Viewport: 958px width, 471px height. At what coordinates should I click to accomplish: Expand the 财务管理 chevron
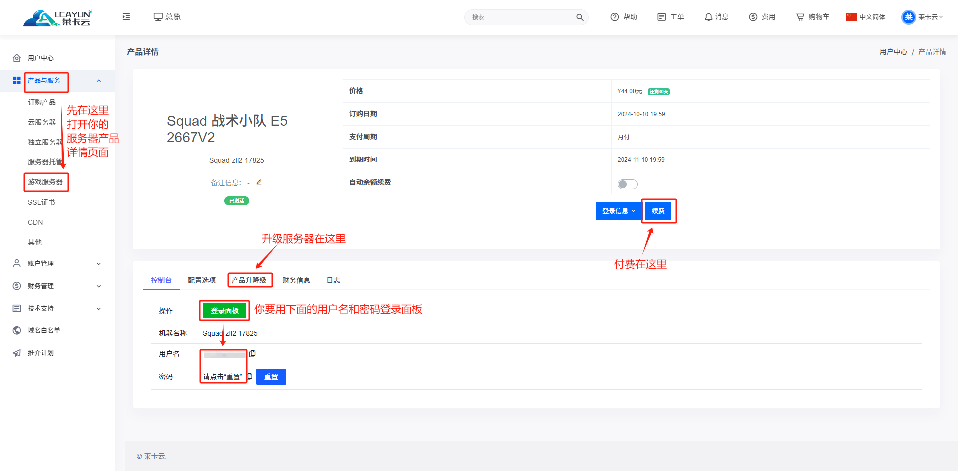point(99,286)
